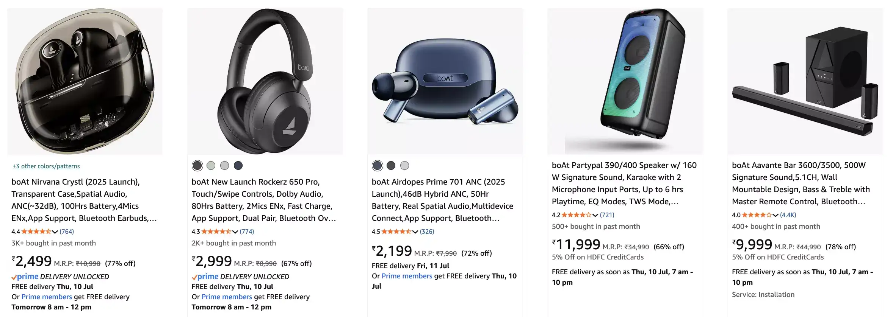Open rating popover chevron for Partypal speaker
The width and height of the screenshot is (893, 317).
coord(595,215)
